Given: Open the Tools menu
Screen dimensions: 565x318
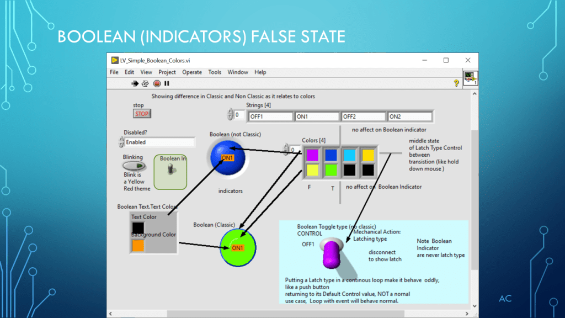Looking at the screenshot, I should [x=215, y=72].
